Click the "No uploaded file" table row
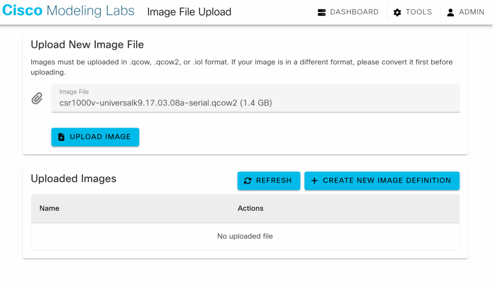The width and height of the screenshot is (493, 289). (245, 236)
